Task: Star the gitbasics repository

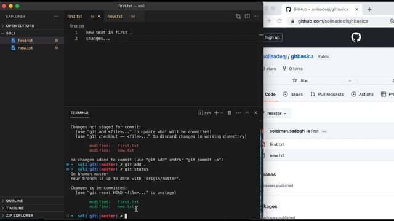Action: tap(300, 80)
